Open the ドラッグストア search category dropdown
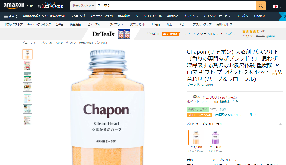 83,6
